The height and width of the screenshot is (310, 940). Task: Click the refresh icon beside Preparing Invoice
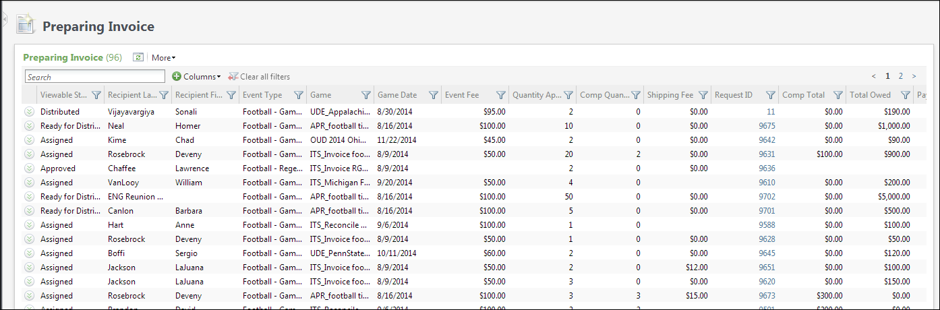coord(138,58)
